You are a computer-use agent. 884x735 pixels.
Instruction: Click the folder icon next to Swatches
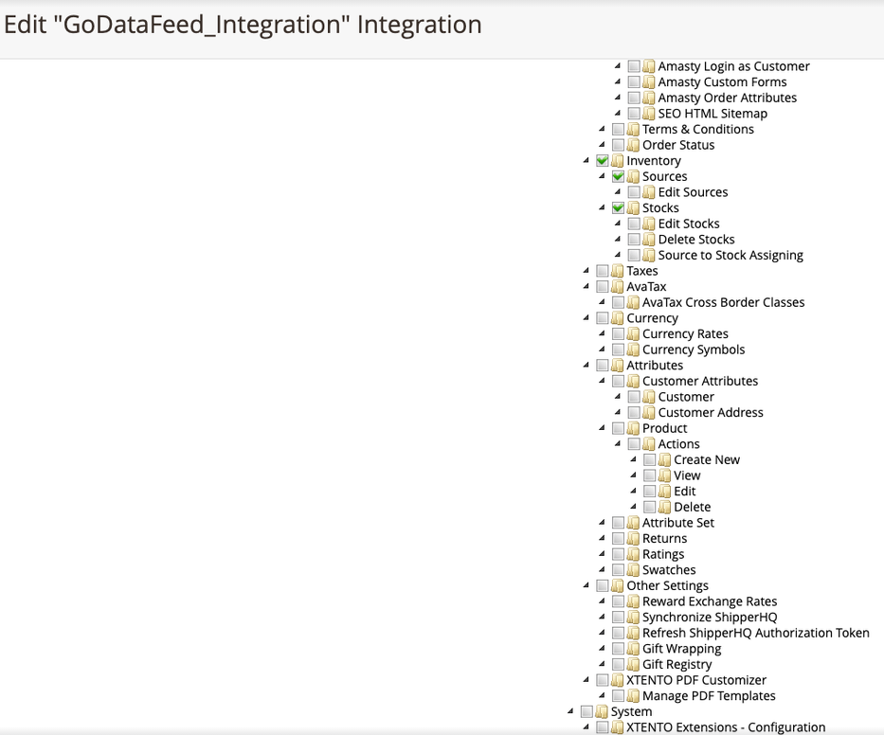tap(633, 570)
